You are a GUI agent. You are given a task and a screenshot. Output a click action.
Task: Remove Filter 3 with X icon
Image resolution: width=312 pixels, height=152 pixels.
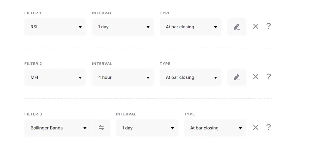click(255, 127)
